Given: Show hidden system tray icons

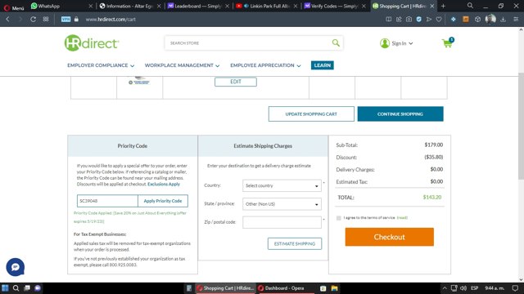Looking at the screenshot, I should pyautogui.click(x=445, y=288).
